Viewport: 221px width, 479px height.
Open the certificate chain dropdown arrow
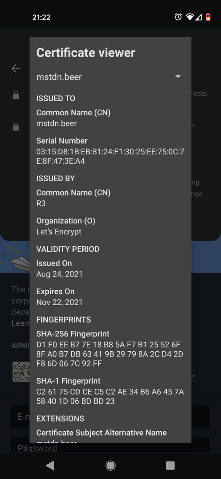[x=178, y=77]
